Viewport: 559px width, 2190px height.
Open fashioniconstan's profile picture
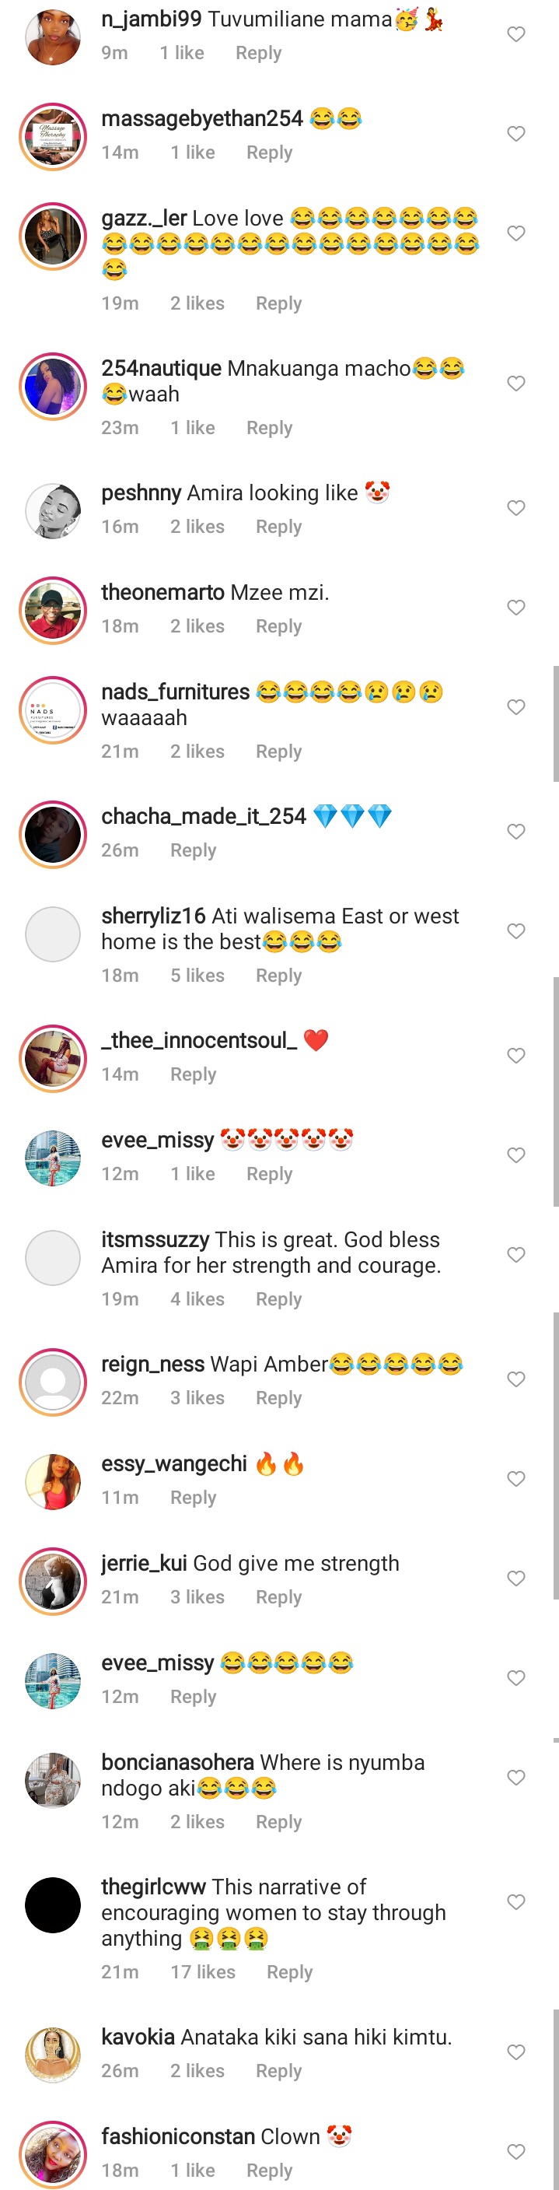tap(53, 2153)
